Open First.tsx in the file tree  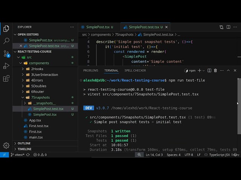pyautogui.click(x=45, y=132)
